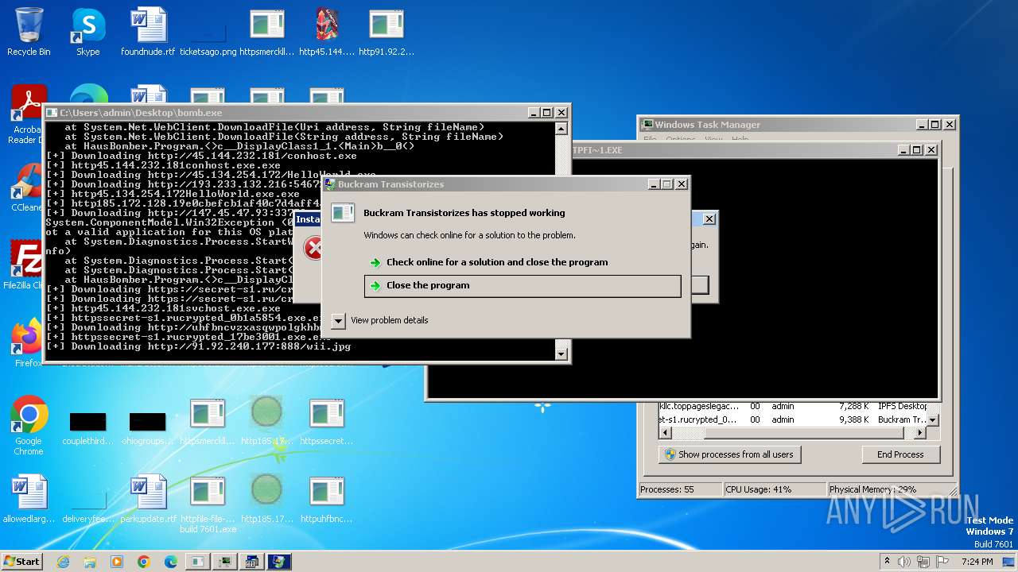Select the et-s1.rucrypted_0 process row
The width and height of the screenshot is (1018, 572).
pyautogui.click(x=792, y=419)
